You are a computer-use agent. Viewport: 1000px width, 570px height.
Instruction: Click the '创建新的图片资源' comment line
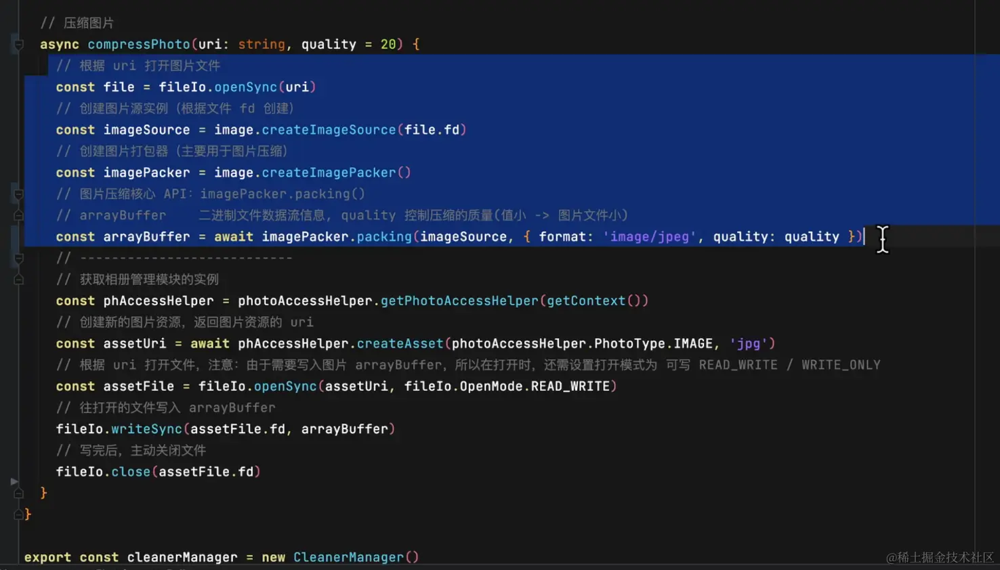click(184, 322)
